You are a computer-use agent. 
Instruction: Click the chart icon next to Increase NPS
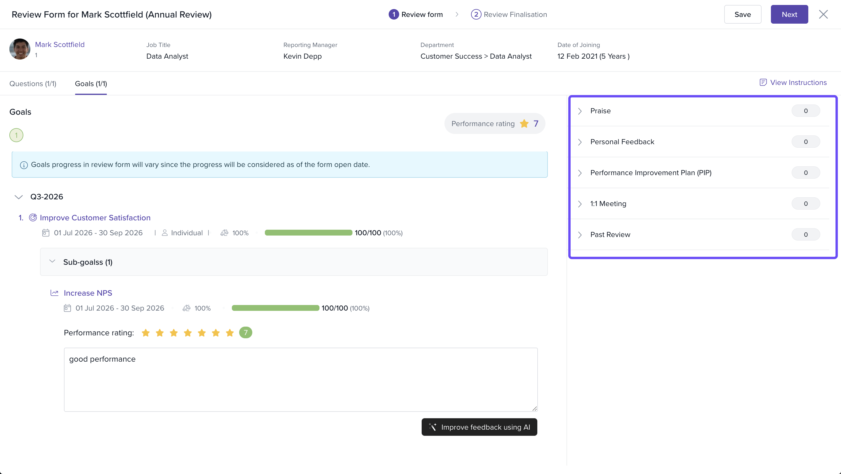(x=55, y=293)
